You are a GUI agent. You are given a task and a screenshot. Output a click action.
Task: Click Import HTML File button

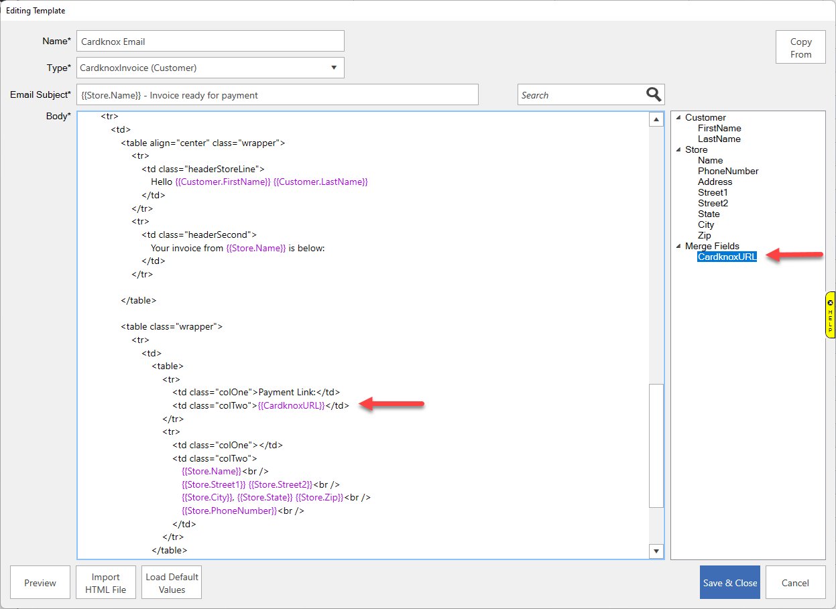(x=106, y=583)
